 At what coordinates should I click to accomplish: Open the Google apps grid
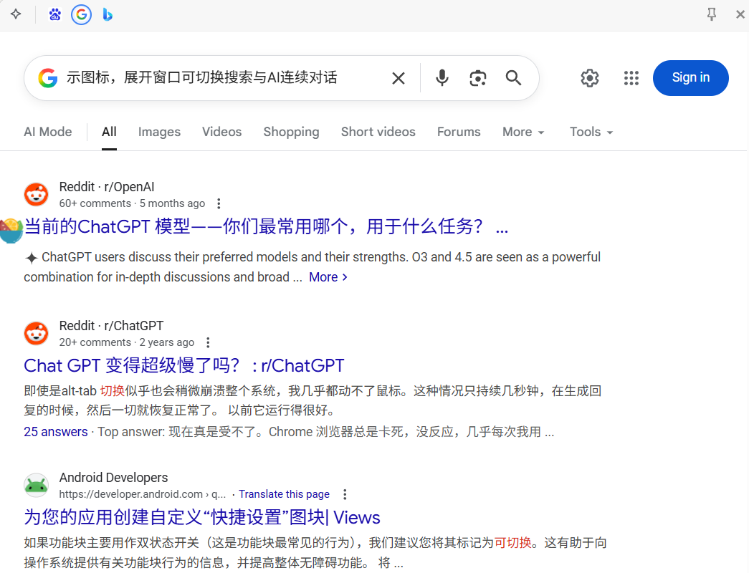point(631,78)
